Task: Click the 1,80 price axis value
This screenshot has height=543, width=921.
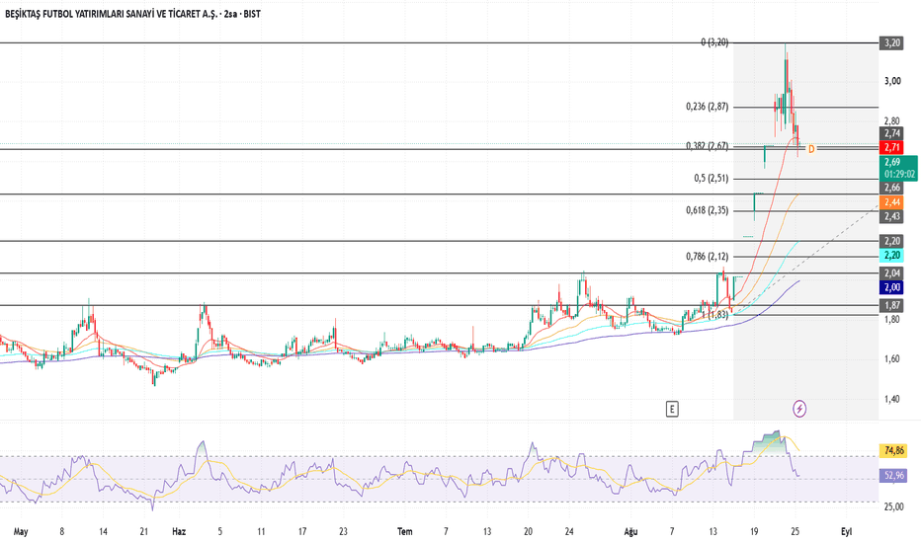Action: pos(892,319)
